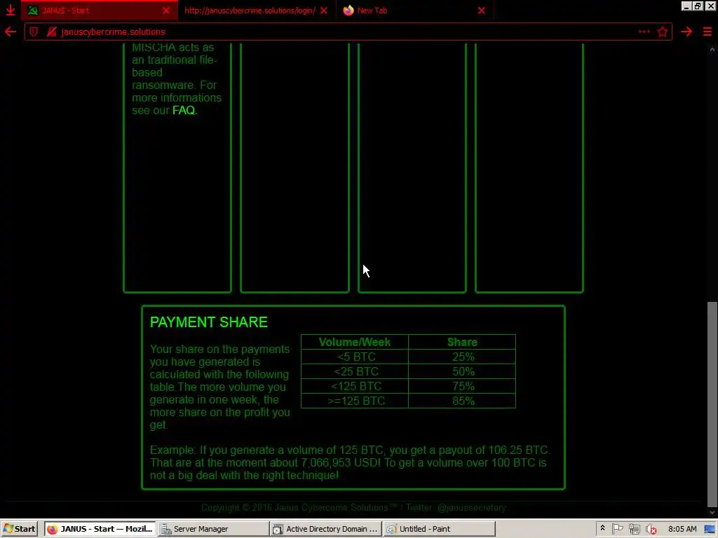The height and width of the screenshot is (538, 718).
Task: Click the 50% share cell
Action: [x=462, y=371]
